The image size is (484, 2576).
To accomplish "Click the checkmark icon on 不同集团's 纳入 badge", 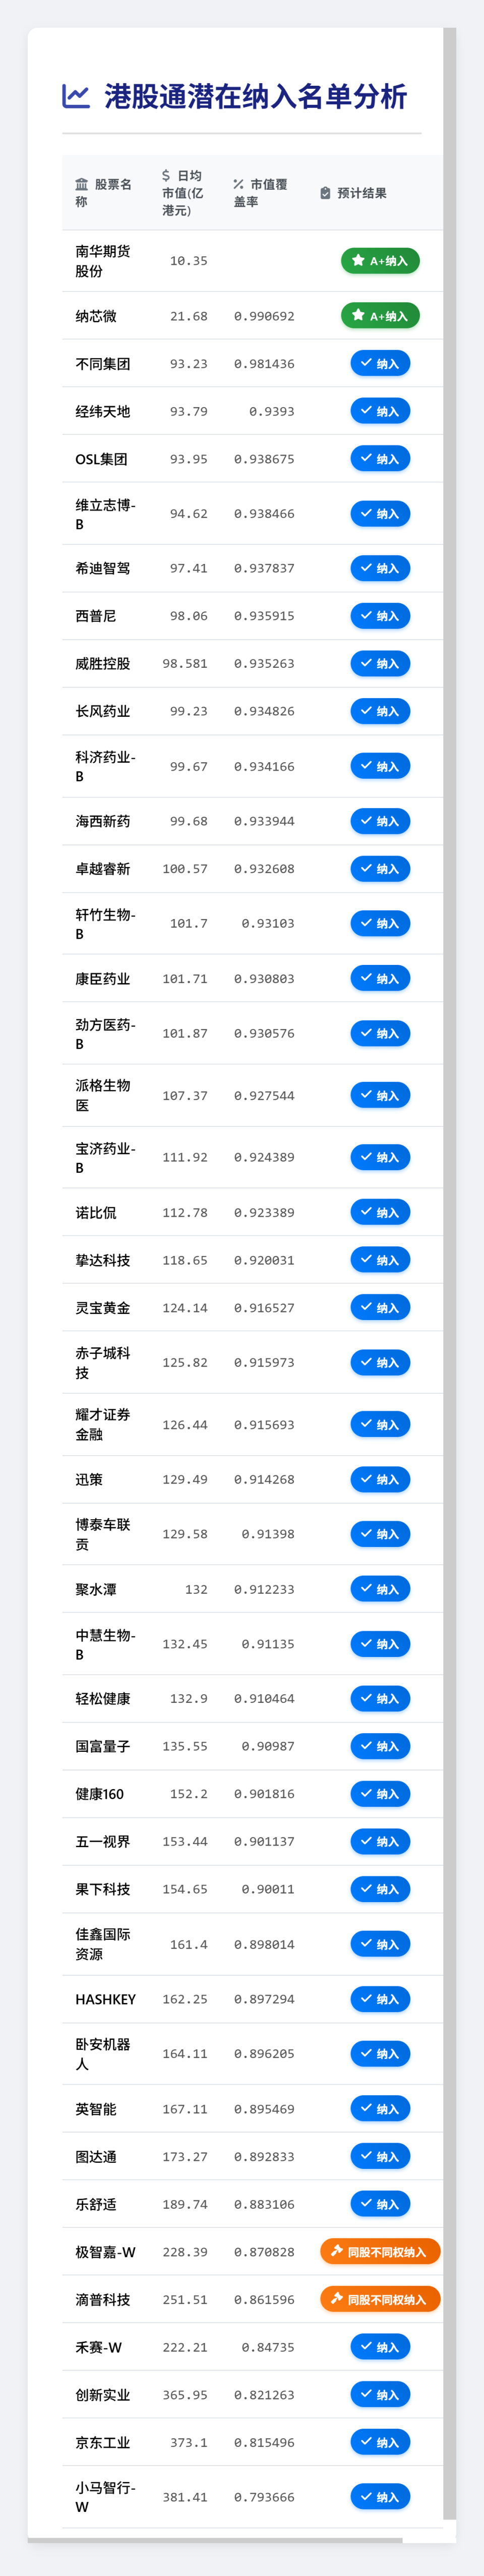I will point(365,363).
